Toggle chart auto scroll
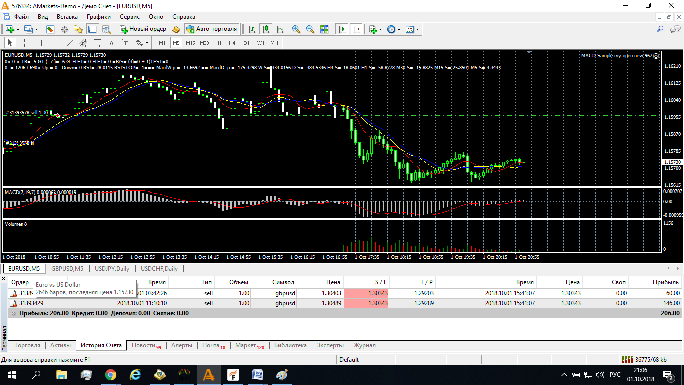This screenshot has width=684, height=385. coord(342,29)
